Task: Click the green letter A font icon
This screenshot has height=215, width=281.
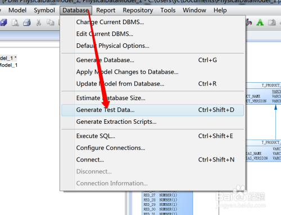Action: [260, 23]
